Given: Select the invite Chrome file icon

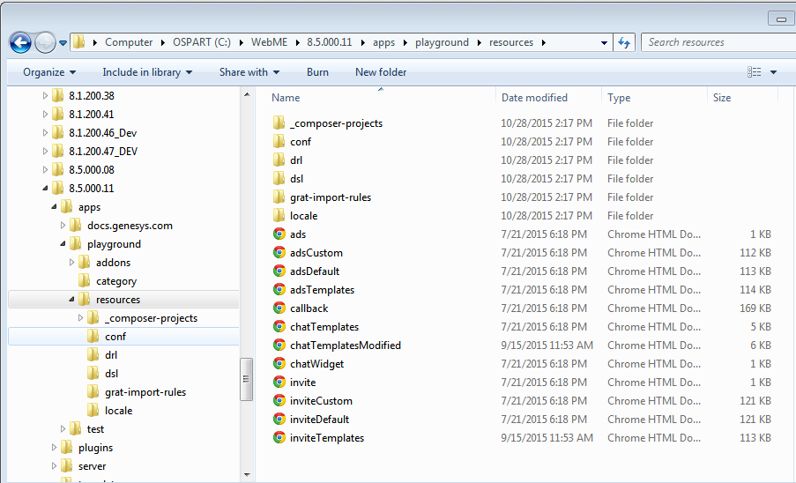Looking at the screenshot, I should click(x=279, y=382).
